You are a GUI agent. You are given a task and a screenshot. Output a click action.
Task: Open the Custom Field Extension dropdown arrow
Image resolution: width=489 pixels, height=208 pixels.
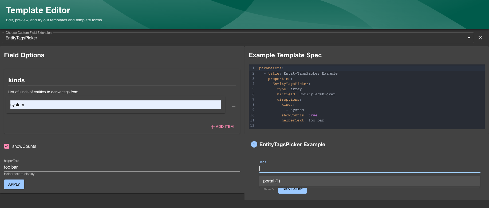click(469, 38)
